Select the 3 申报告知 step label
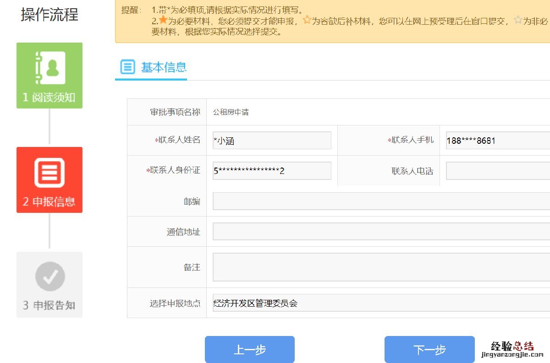The width and height of the screenshot is (550, 363). pos(49,305)
